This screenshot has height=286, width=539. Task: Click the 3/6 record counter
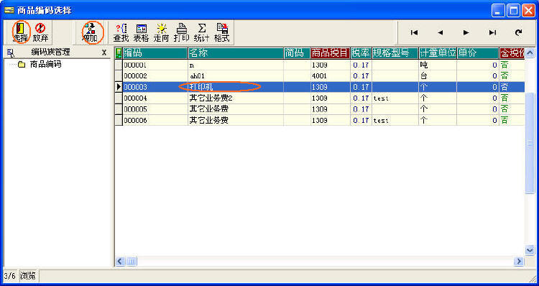tap(9, 276)
